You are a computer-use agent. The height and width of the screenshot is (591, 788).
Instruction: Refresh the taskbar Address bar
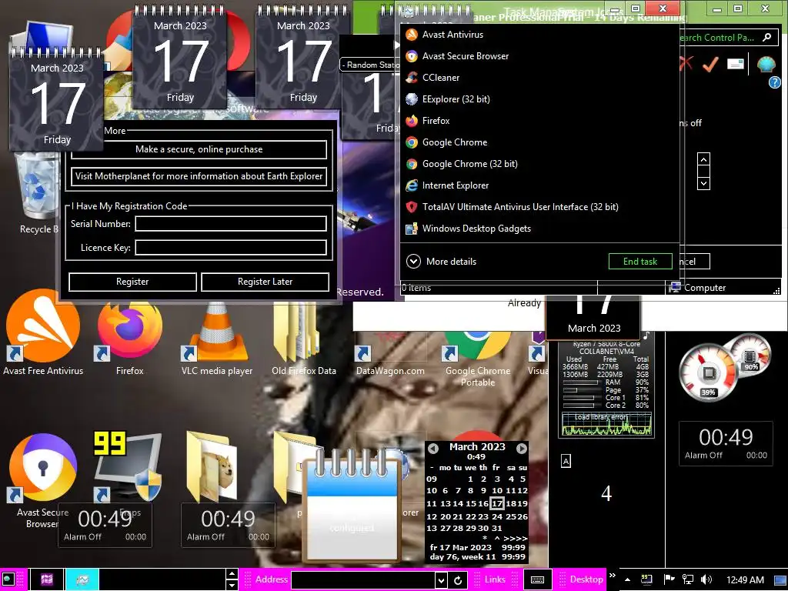pos(458,580)
